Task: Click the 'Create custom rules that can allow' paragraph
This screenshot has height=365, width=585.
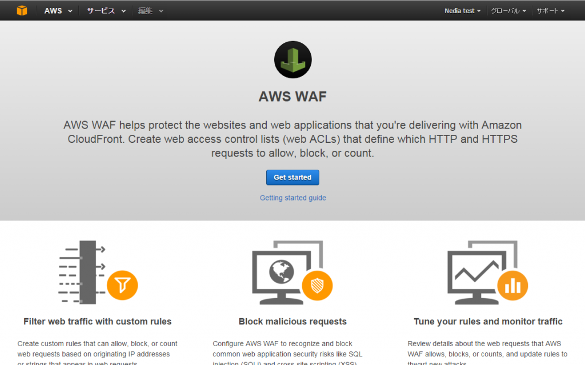Action: click(97, 352)
